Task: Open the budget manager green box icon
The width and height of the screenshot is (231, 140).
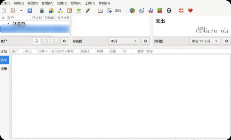Action: pos(79,11)
